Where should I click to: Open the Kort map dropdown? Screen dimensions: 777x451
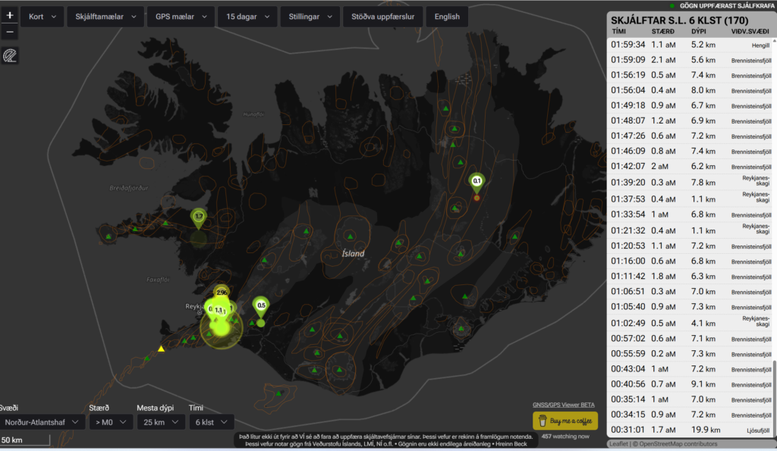42,17
